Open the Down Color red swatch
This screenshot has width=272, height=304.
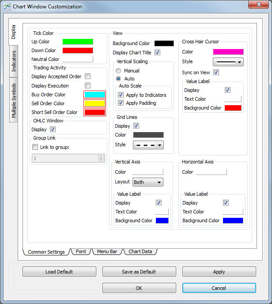78,50
